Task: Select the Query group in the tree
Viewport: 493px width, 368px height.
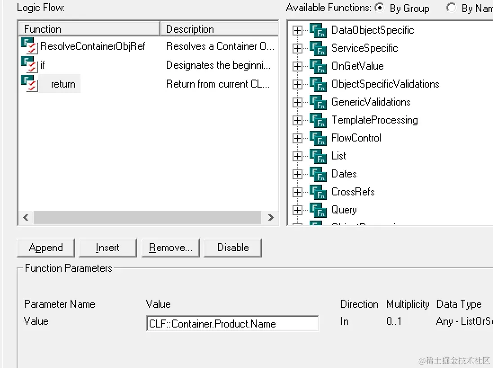Action: tap(344, 210)
